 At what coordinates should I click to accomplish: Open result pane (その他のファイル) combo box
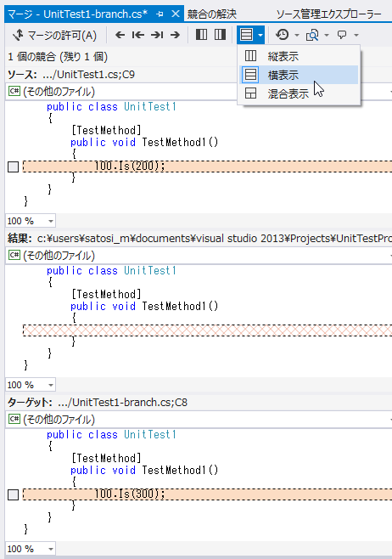point(199,256)
